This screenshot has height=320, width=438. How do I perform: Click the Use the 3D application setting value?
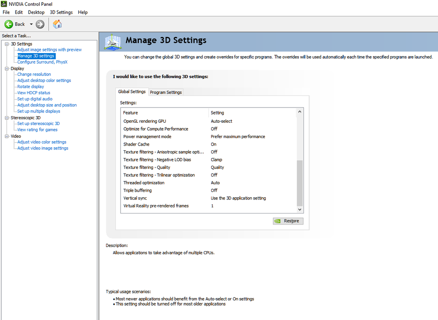pos(238,198)
